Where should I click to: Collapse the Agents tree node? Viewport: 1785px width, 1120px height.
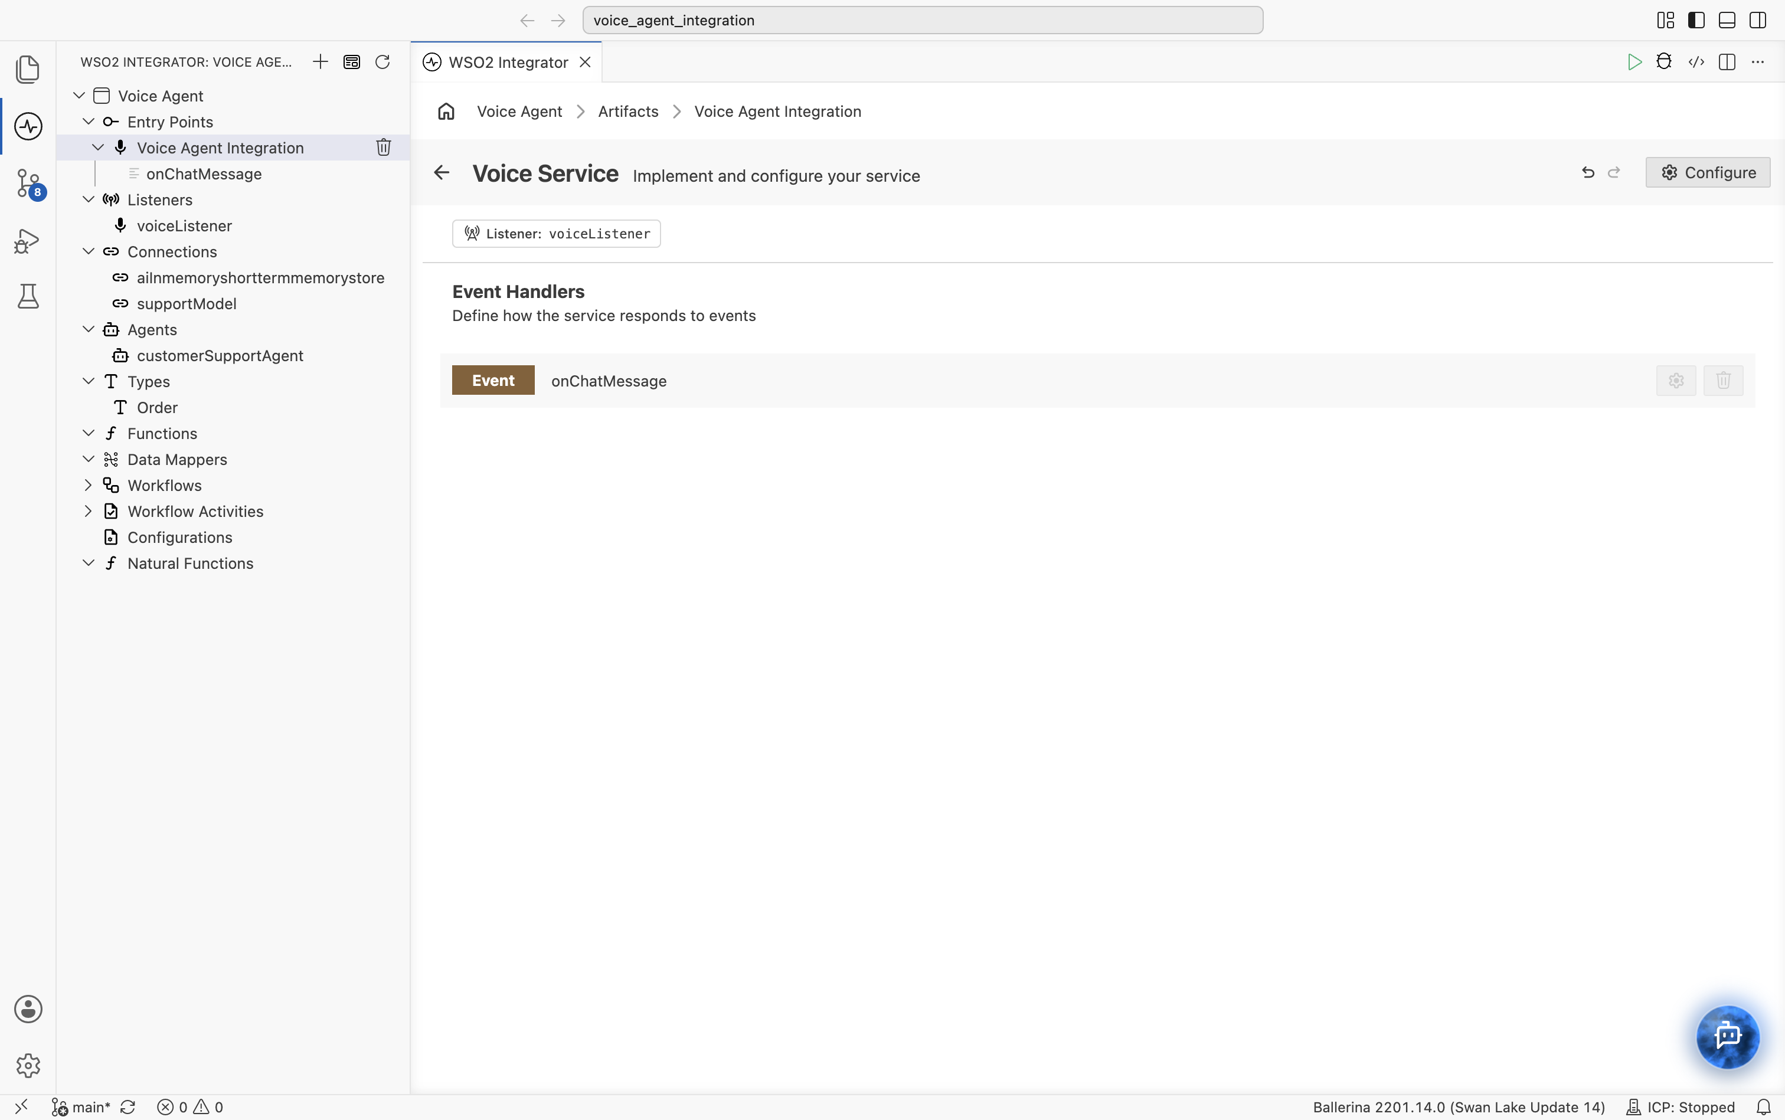coord(88,329)
